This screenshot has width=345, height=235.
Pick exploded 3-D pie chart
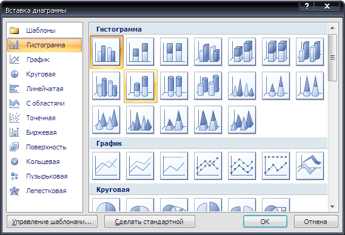(242, 205)
